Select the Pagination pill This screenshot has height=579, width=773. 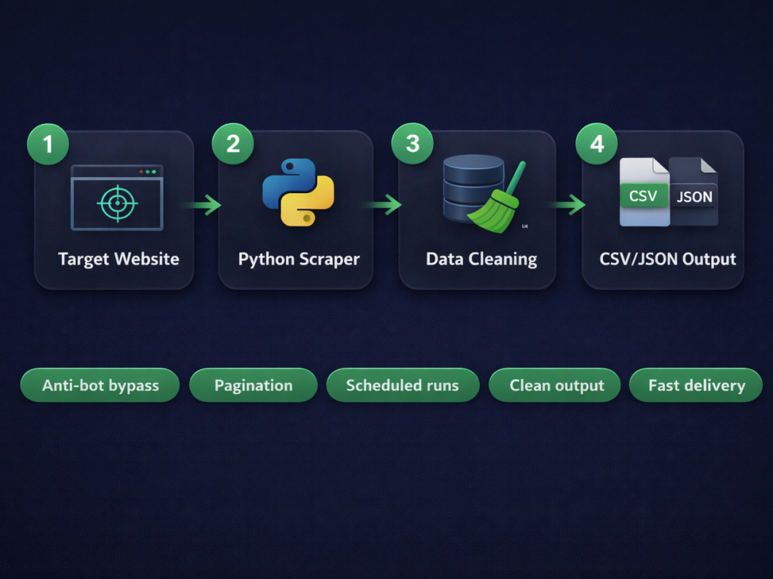click(254, 385)
